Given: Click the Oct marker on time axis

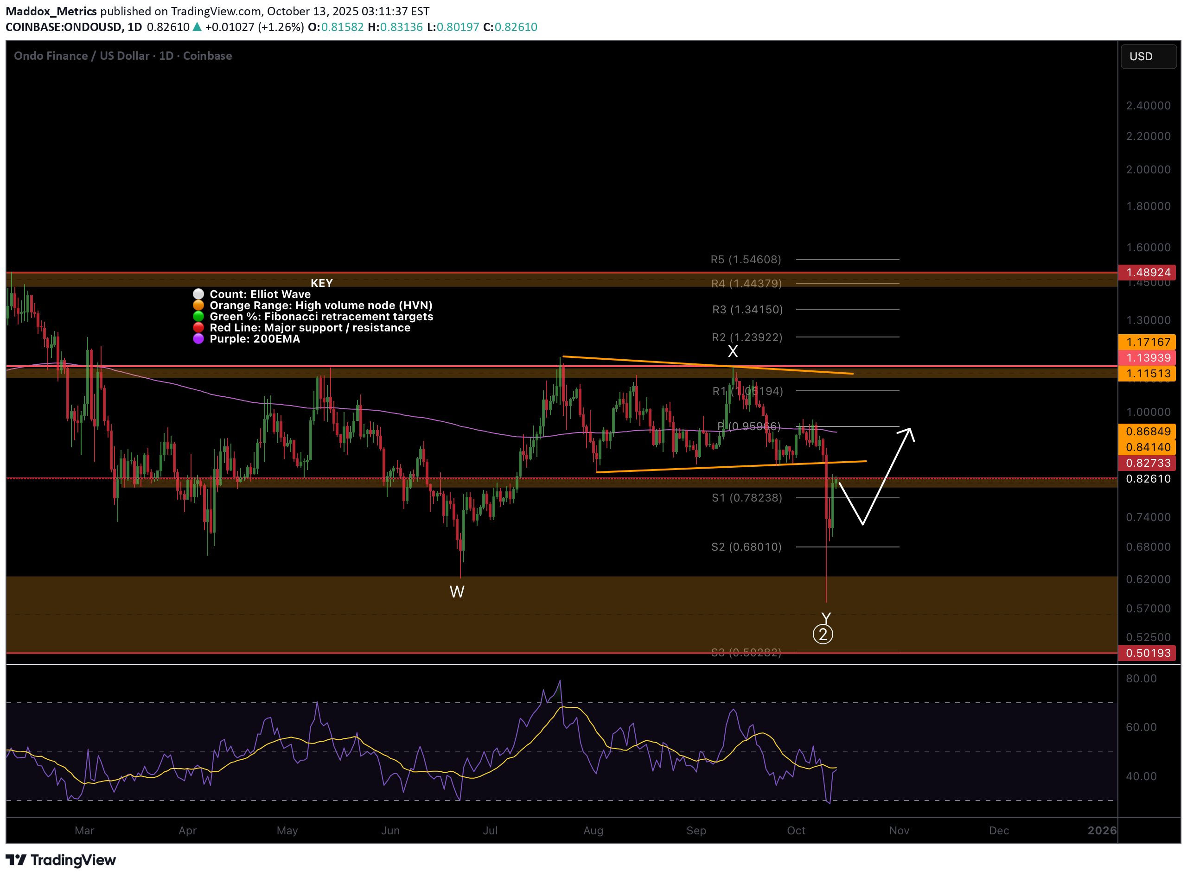Looking at the screenshot, I should pos(796,831).
